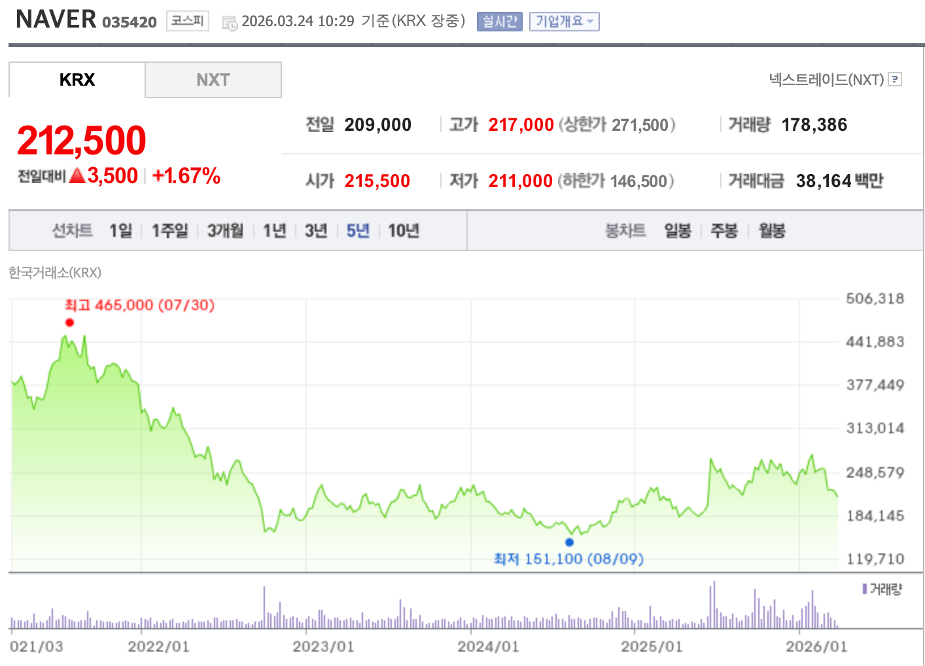This screenshot has width=925, height=666.
Task: Click the clock icon beside the timestamp
Action: pyautogui.click(x=230, y=22)
